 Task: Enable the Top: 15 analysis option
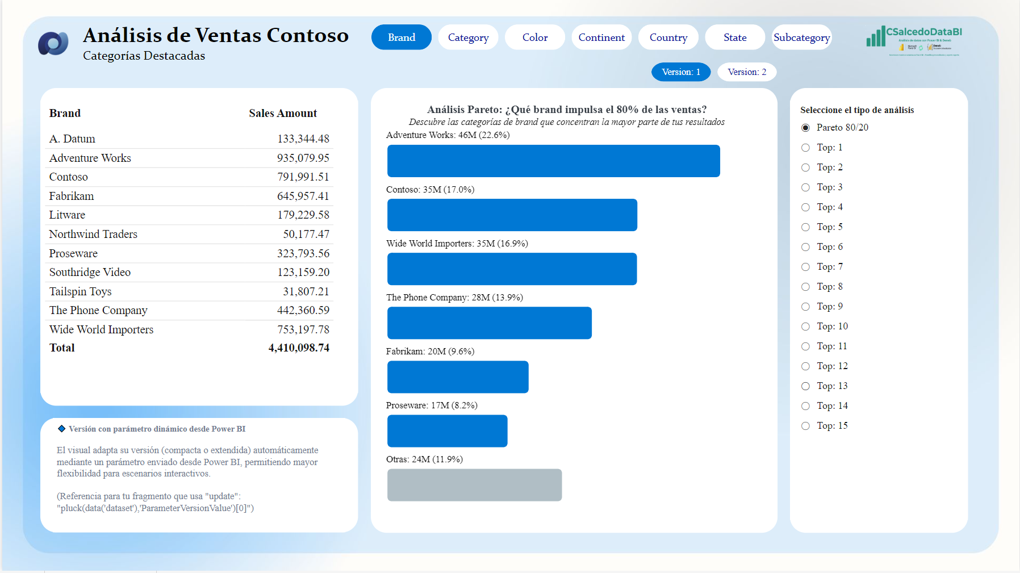point(805,426)
